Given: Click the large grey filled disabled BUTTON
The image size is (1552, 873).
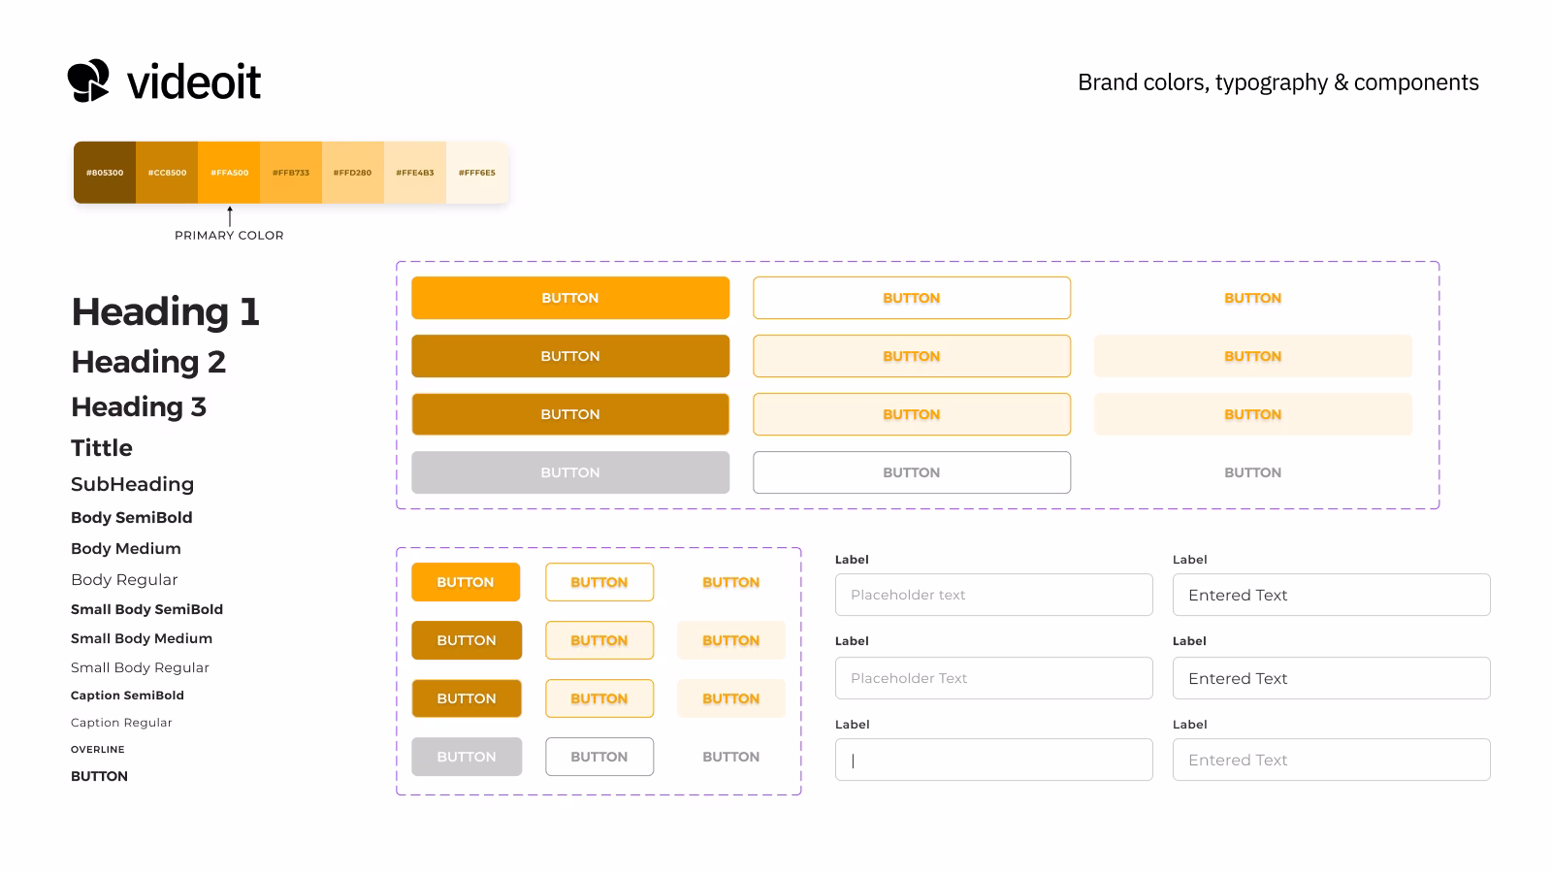Looking at the screenshot, I should pyautogui.click(x=570, y=472).
